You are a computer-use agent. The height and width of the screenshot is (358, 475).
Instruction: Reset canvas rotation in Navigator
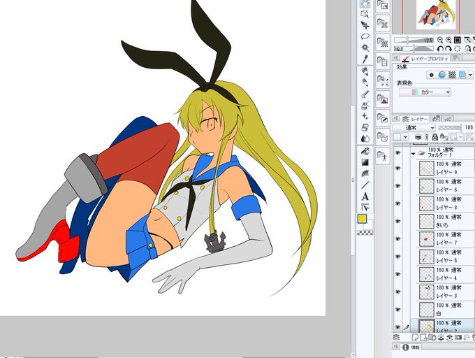[x=458, y=49]
